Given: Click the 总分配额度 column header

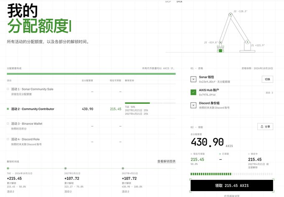Looking at the screenshot, I should (x=87, y=80).
